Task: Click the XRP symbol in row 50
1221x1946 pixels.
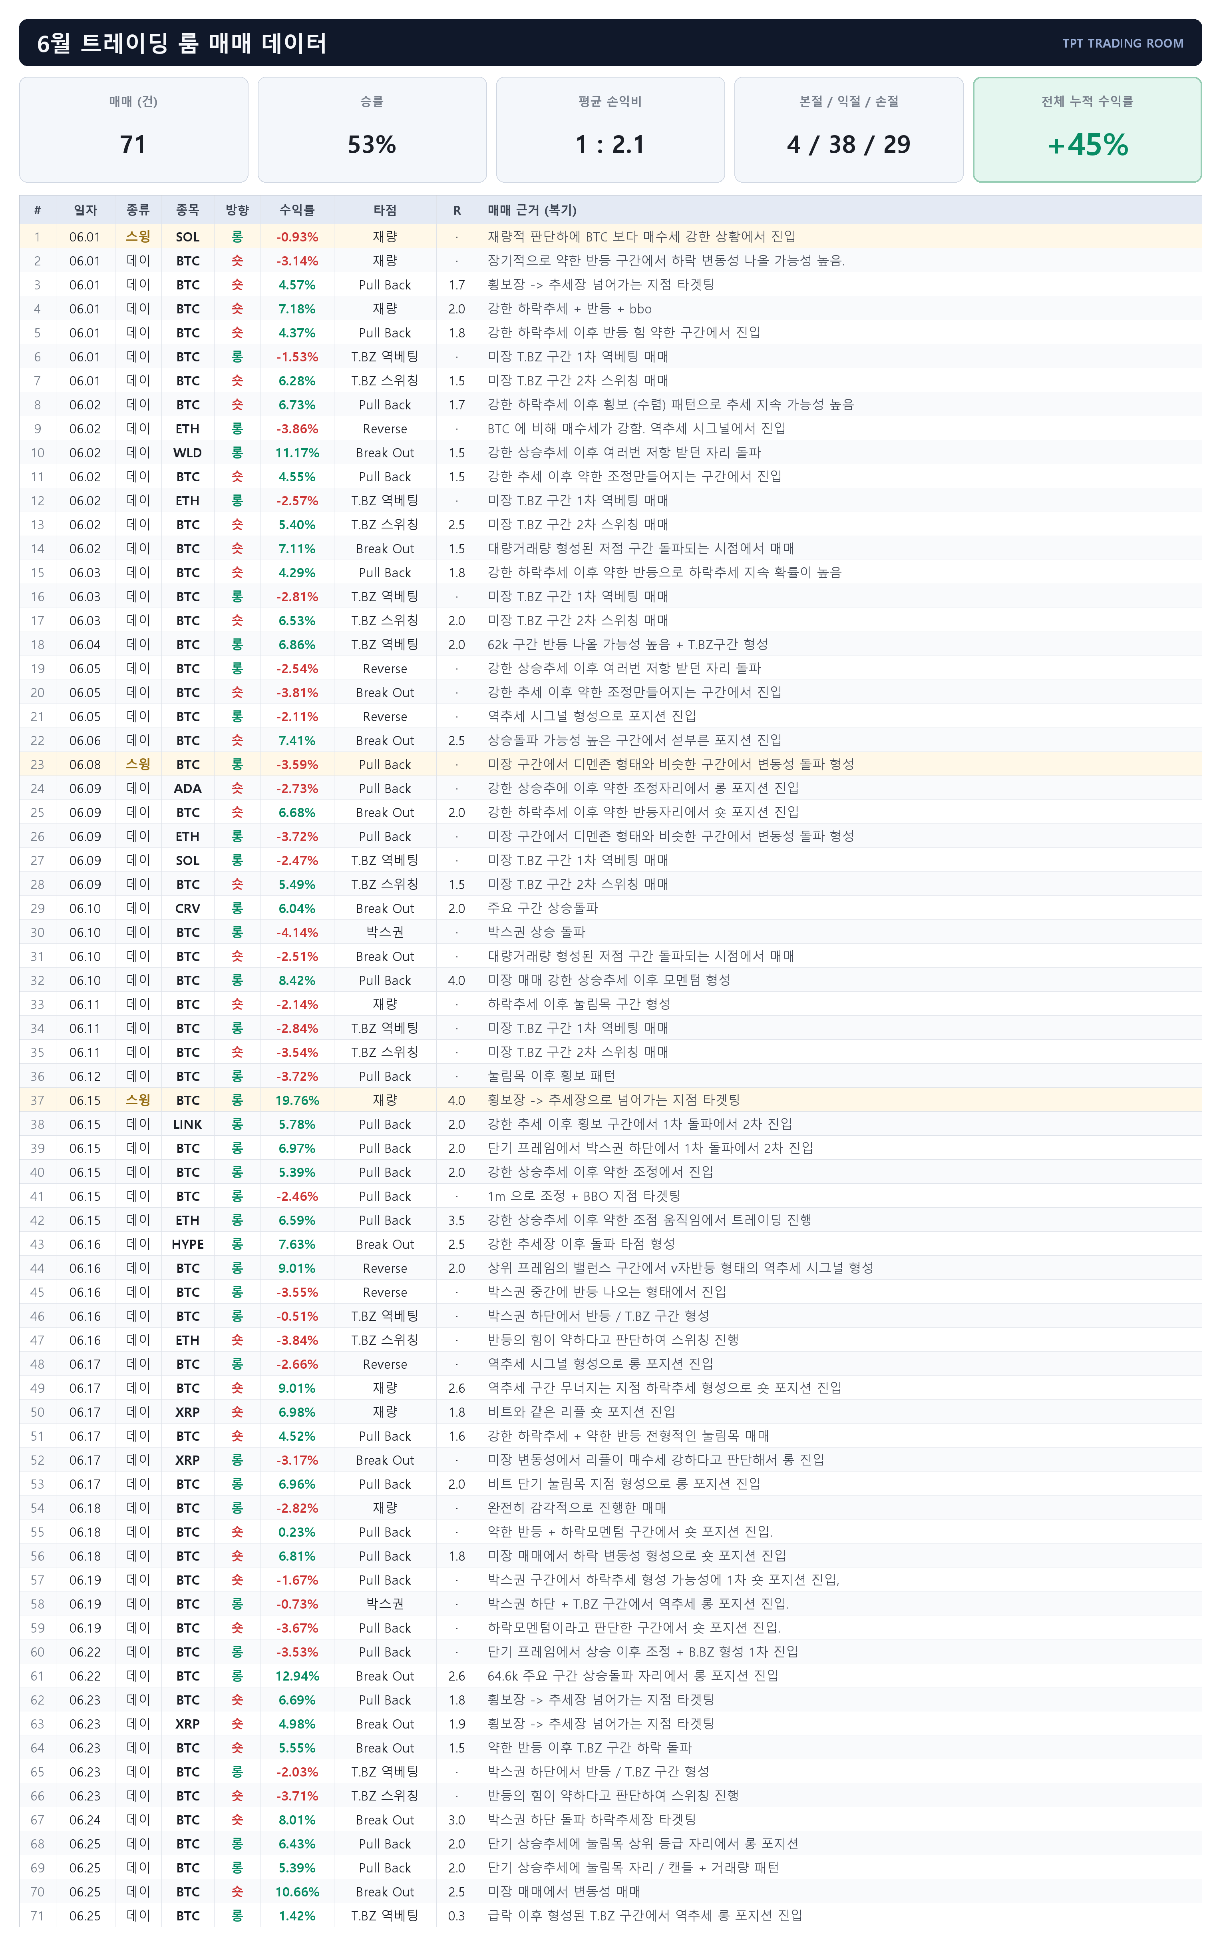Action: pos(187,1412)
